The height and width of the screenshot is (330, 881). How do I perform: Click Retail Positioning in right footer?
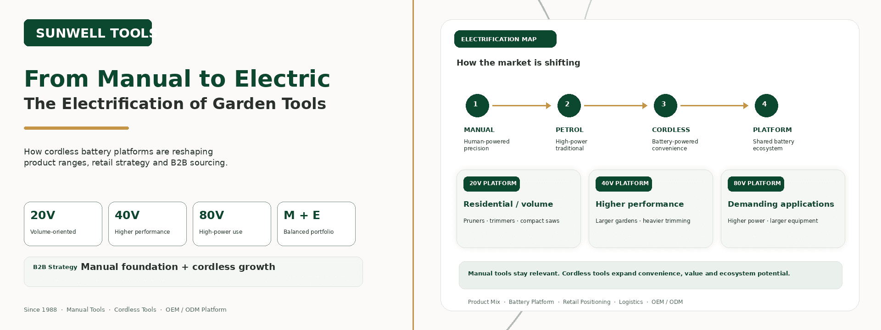[586, 302]
